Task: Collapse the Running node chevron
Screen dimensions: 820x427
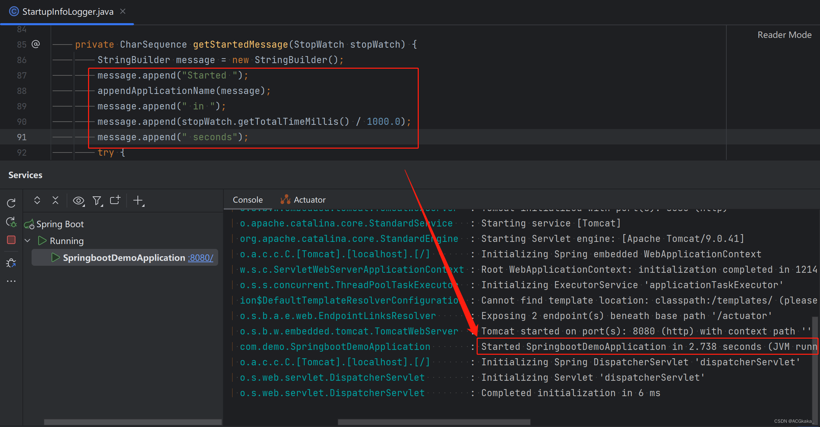Action: pyautogui.click(x=28, y=240)
